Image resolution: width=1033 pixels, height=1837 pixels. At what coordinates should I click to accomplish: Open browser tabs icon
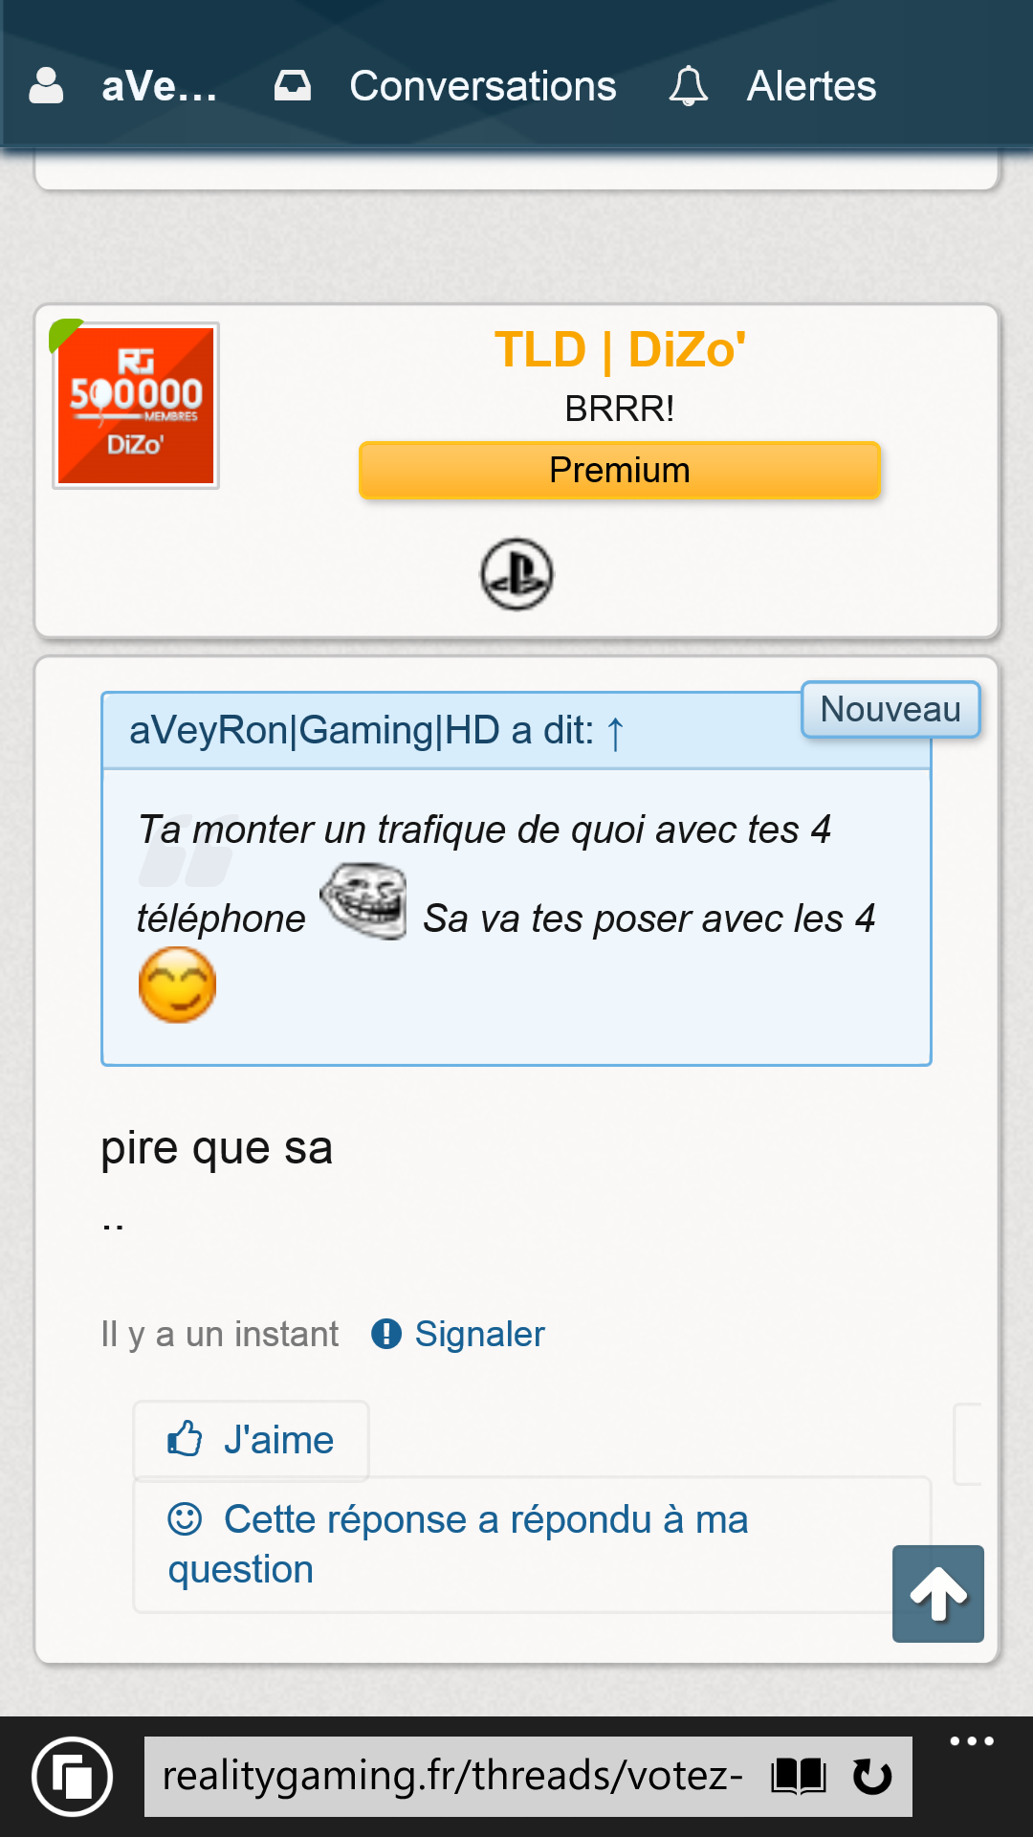coord(73,1777)
